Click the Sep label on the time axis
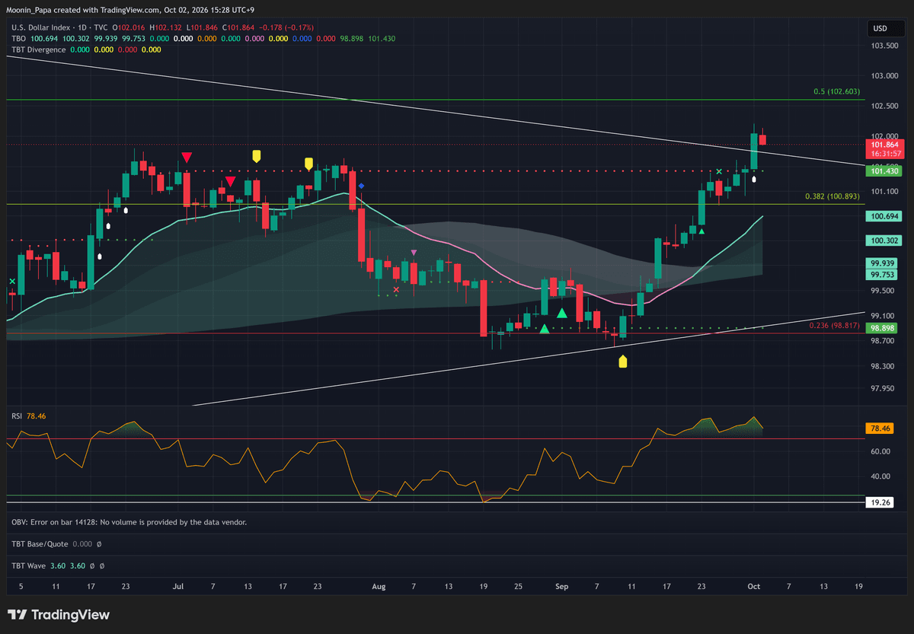This screenshot has height=634, width=914. 562,587
